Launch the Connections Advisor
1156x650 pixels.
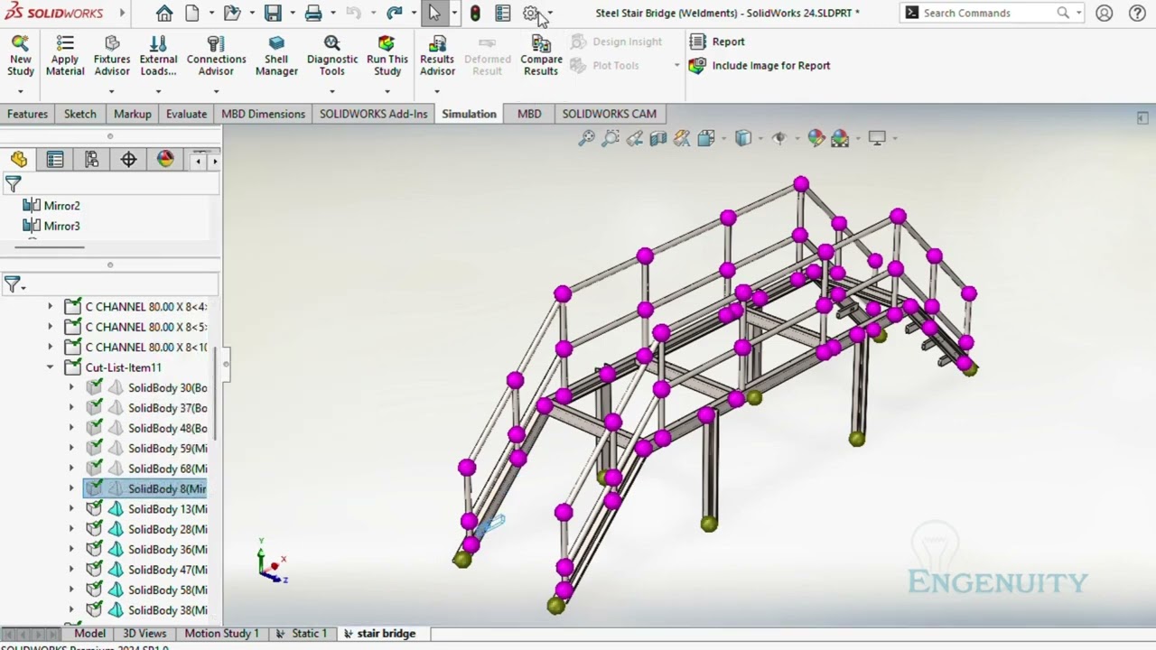(216, 56)
